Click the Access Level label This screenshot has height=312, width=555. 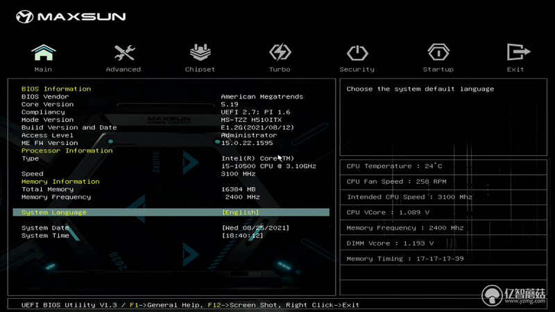[x=47, y=135]
